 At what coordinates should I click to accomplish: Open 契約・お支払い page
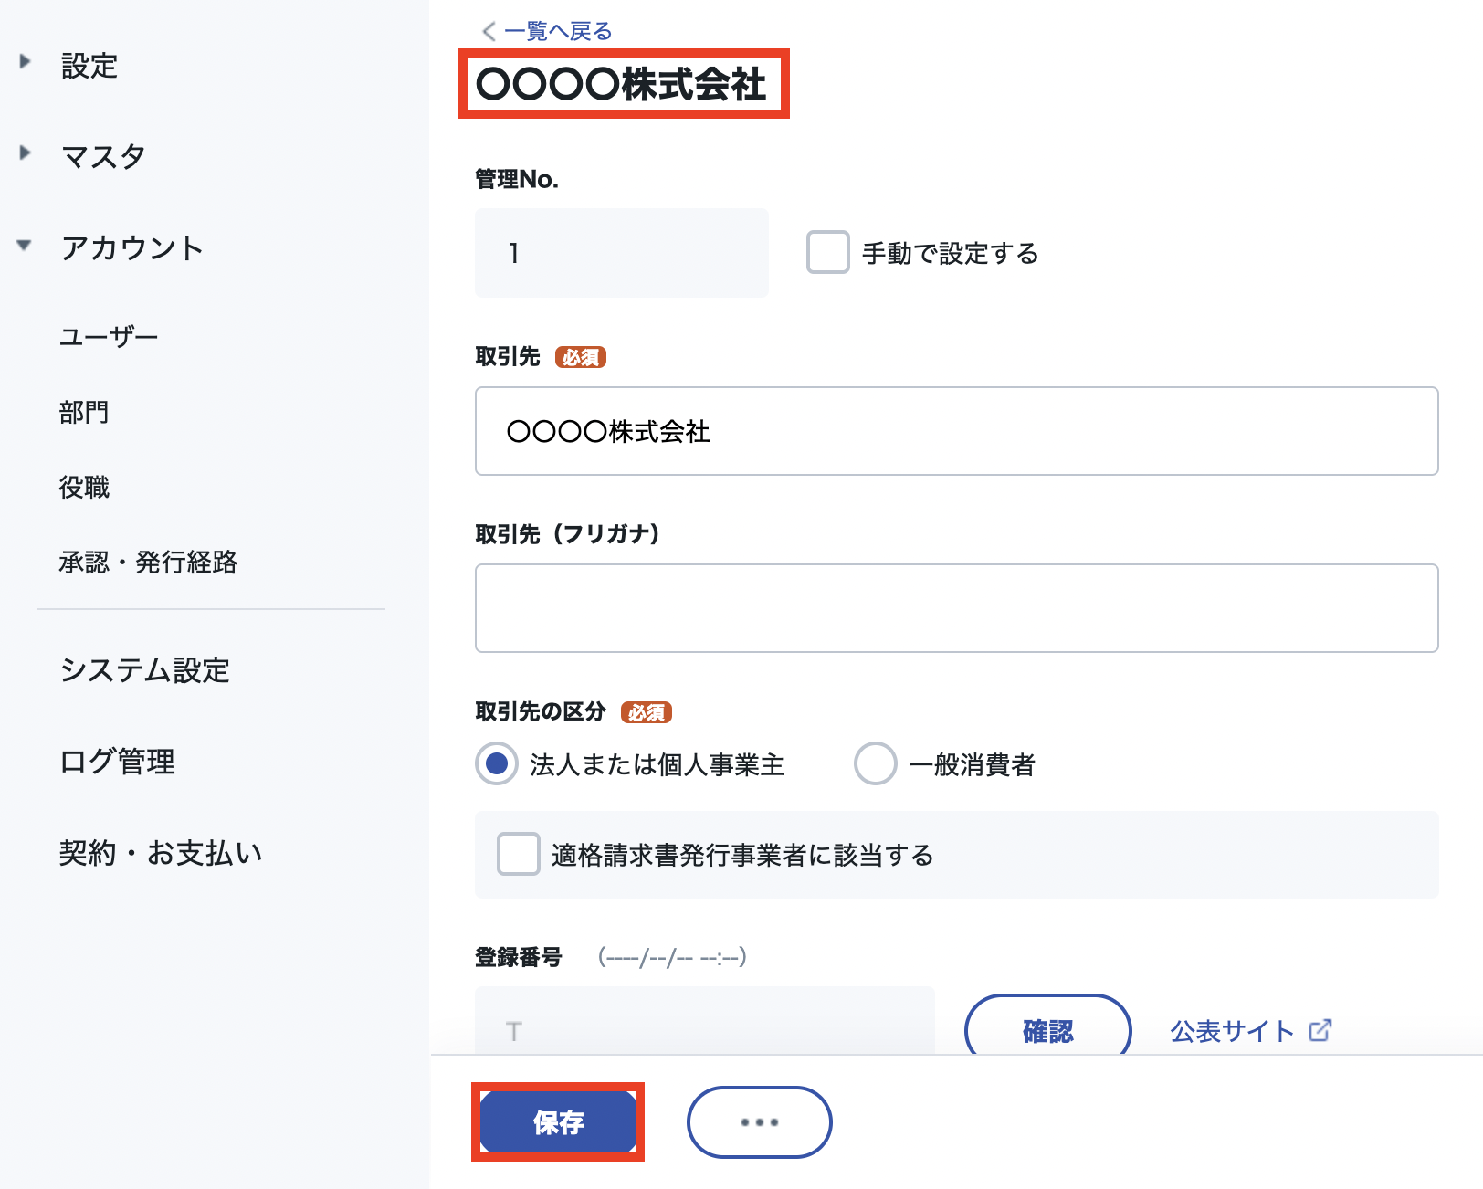point(161,853)
